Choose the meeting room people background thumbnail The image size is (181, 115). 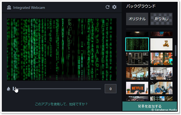tap(161, 73)
